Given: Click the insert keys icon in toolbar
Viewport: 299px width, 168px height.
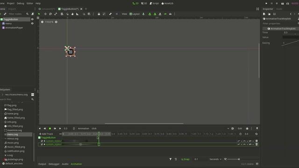Looking at the screenshot, I should 165,14.
